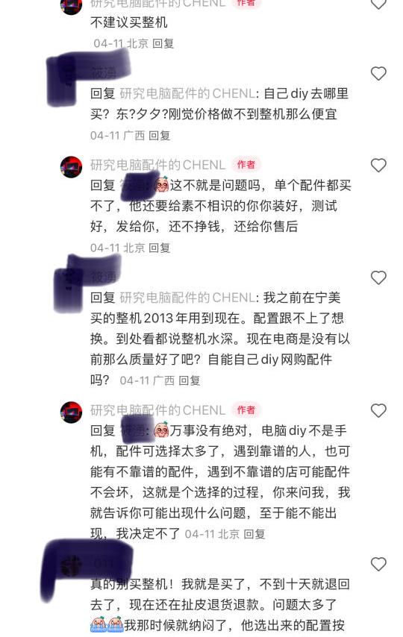
Task: Tap mentioned 研究电脑配件的CHENL in 宁美 reply
Action: (x=187, y=298)
